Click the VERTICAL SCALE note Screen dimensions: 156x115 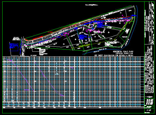pyautogui.click(x=124, y=53)
